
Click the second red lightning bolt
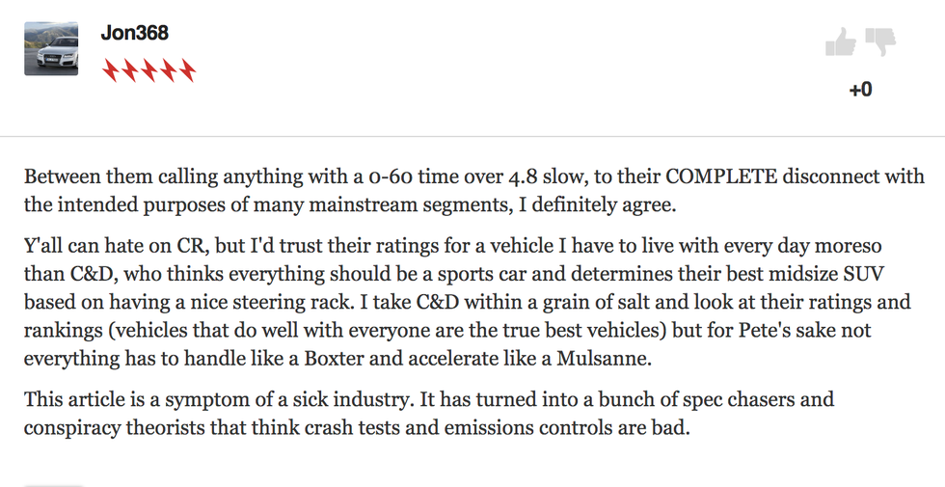129,70
